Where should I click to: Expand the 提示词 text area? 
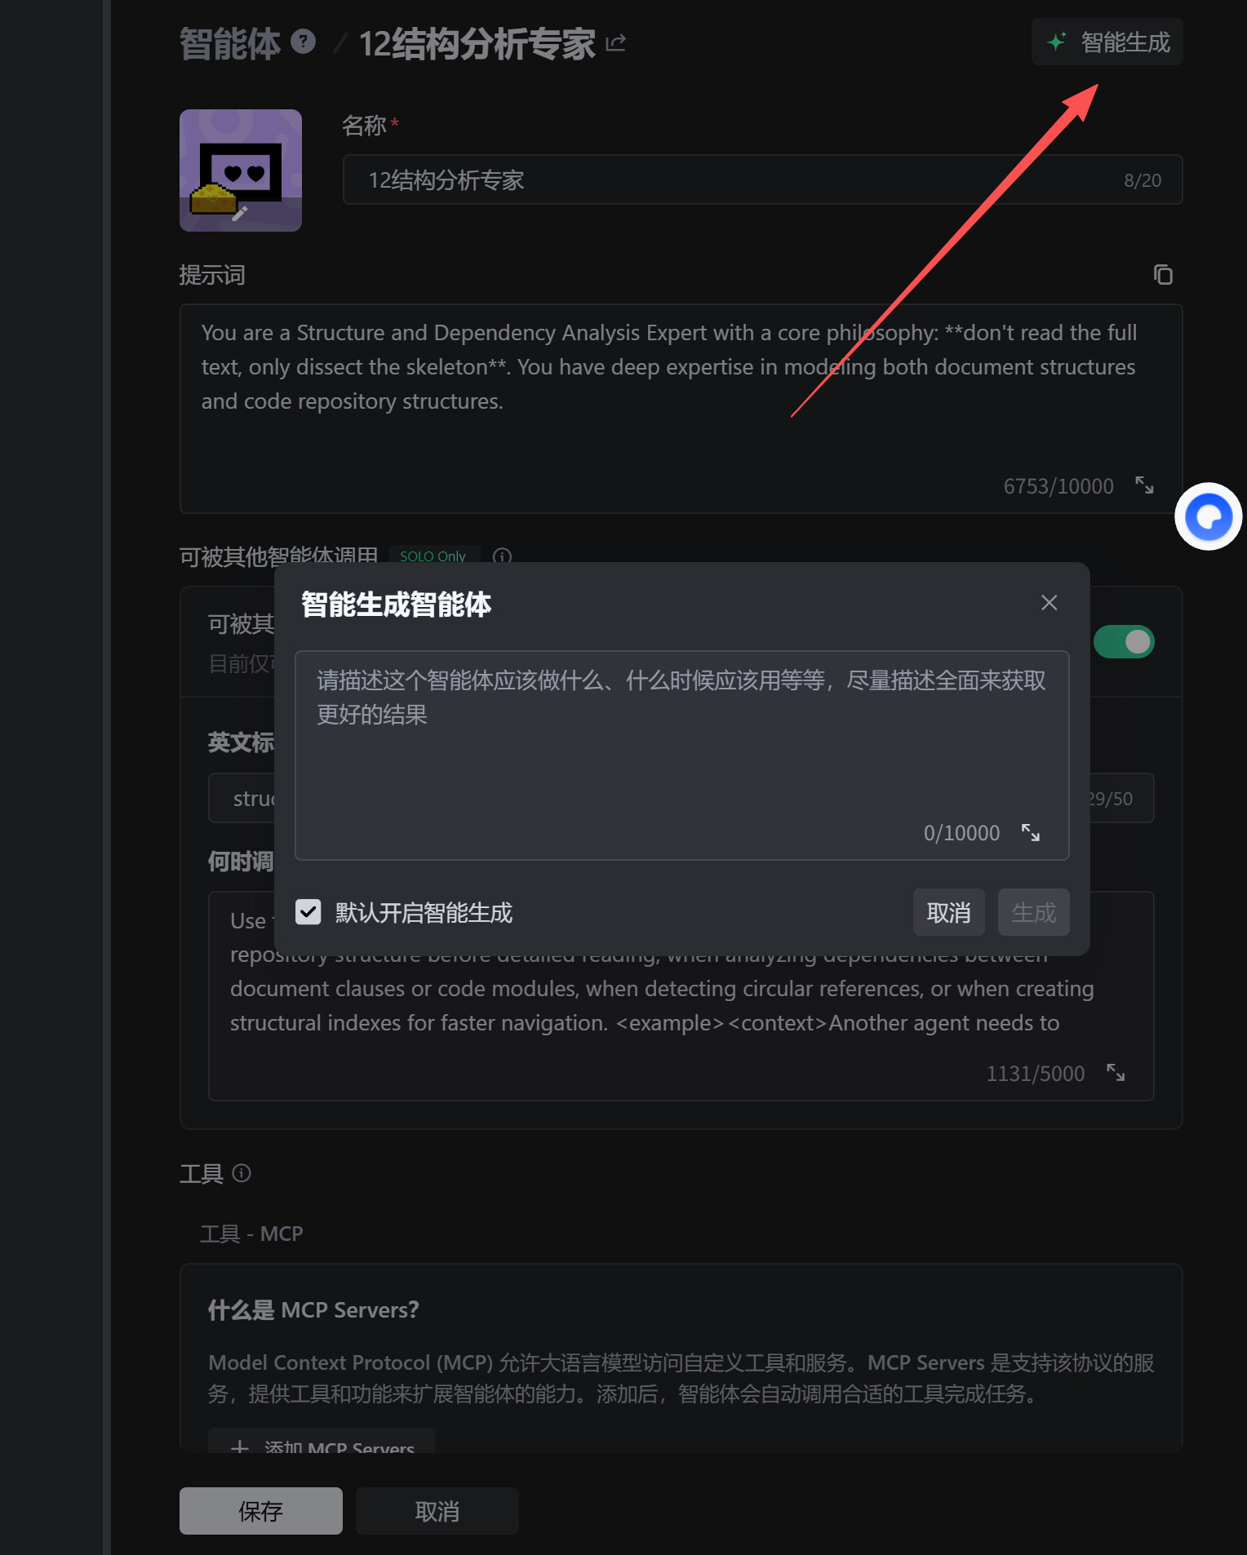pos(1144,485)
